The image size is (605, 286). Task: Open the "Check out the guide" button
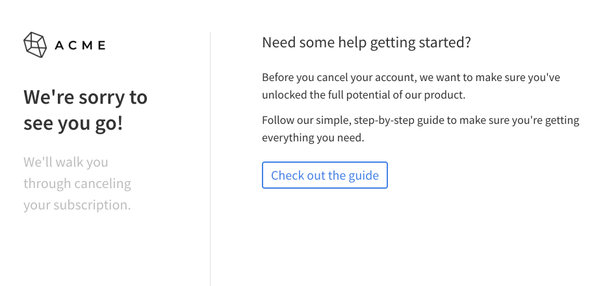click(324, 175)
